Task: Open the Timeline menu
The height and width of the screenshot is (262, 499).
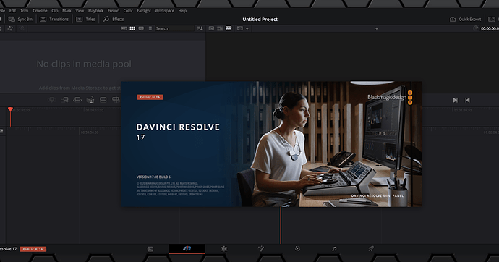Action: [x=40, y=11]
